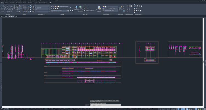Click the object color wheel icon

tap(103, 7)
